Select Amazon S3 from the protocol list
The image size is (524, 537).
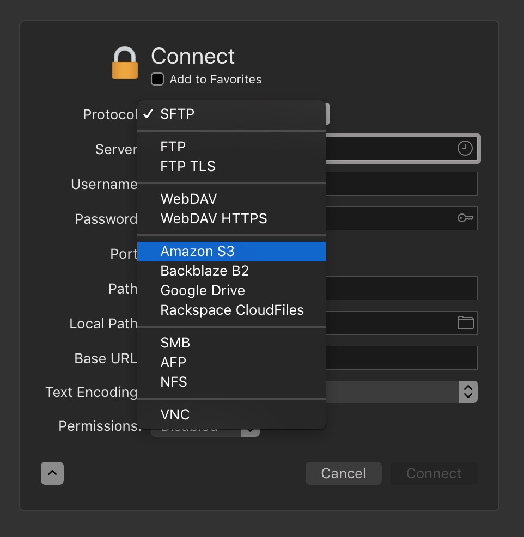(x=231, y=252)
